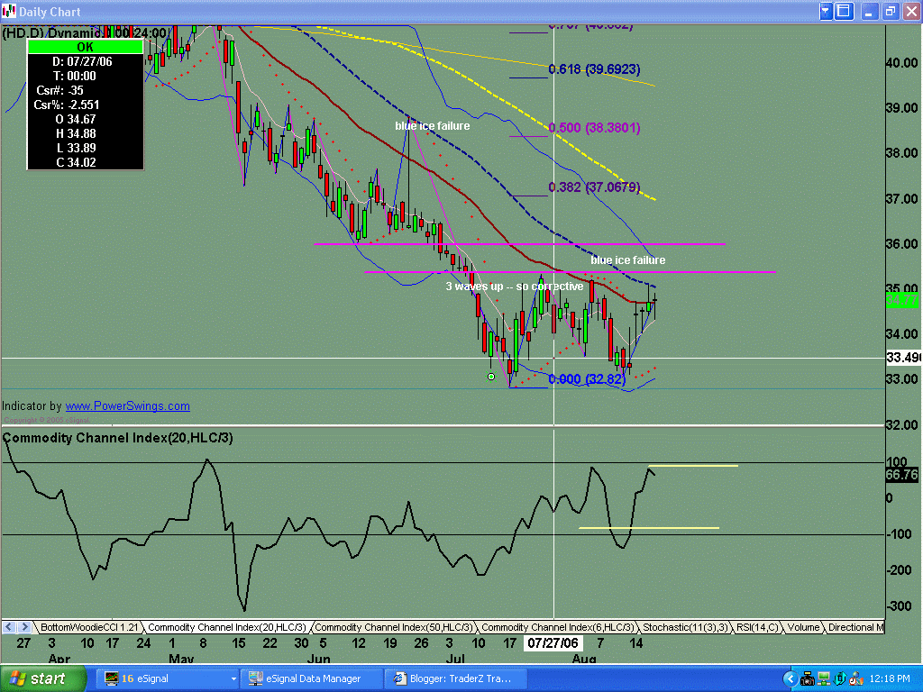Screen dimensions: 923x692
Task: Switch to Stochastic(11(3),3) tab
Action: (685, 627)
